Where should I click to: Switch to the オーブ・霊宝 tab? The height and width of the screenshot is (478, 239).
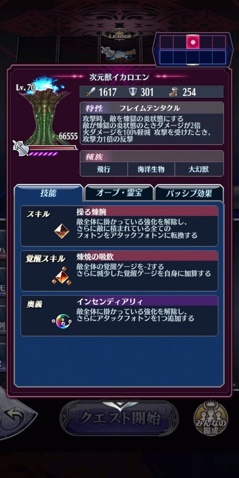[x=119, y=193]
